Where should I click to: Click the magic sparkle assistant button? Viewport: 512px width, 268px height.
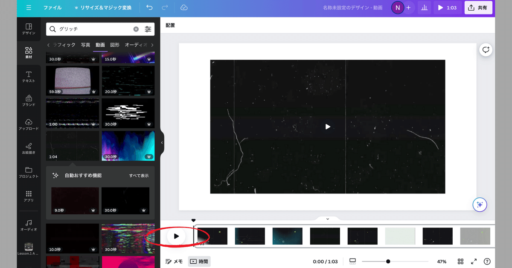(480, 205)
